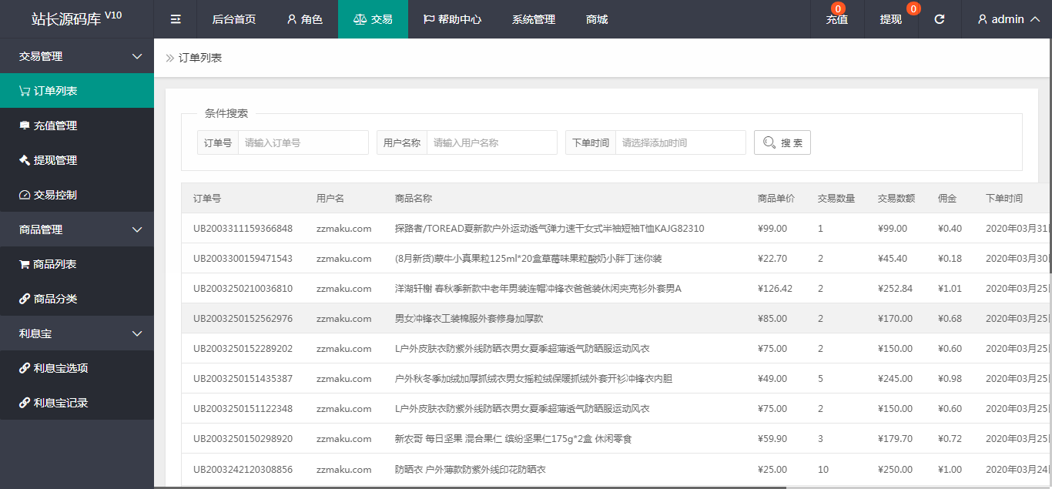
Task: Open 商品列表 with the cart icon
Action: tap(54, 264)
